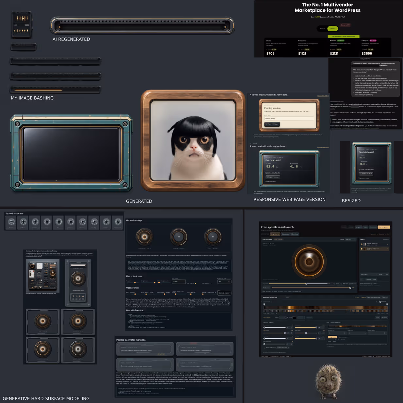Click Duplicate in the Layers panel
403x403 pixels.
369,279
